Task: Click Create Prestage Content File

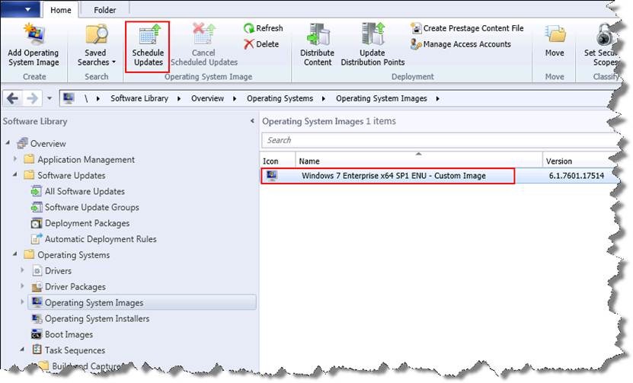Action: click(467, 28)
